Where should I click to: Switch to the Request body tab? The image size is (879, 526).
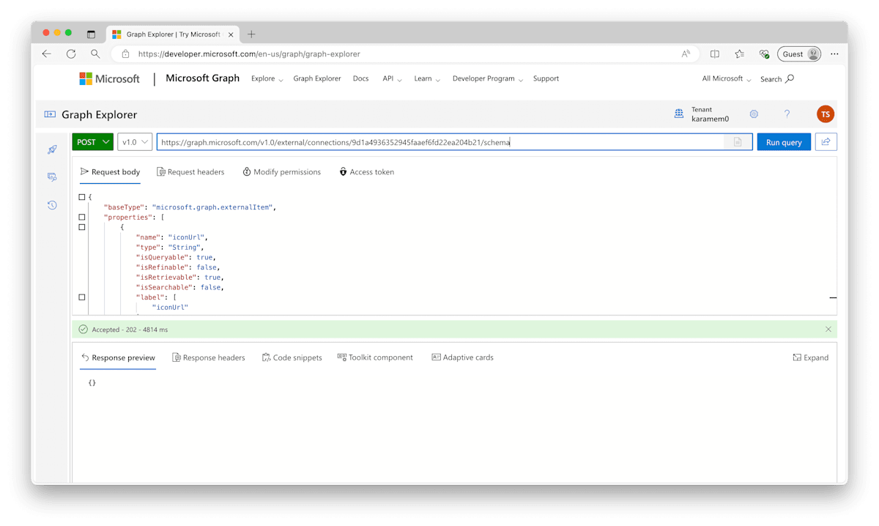pos(110,171)
